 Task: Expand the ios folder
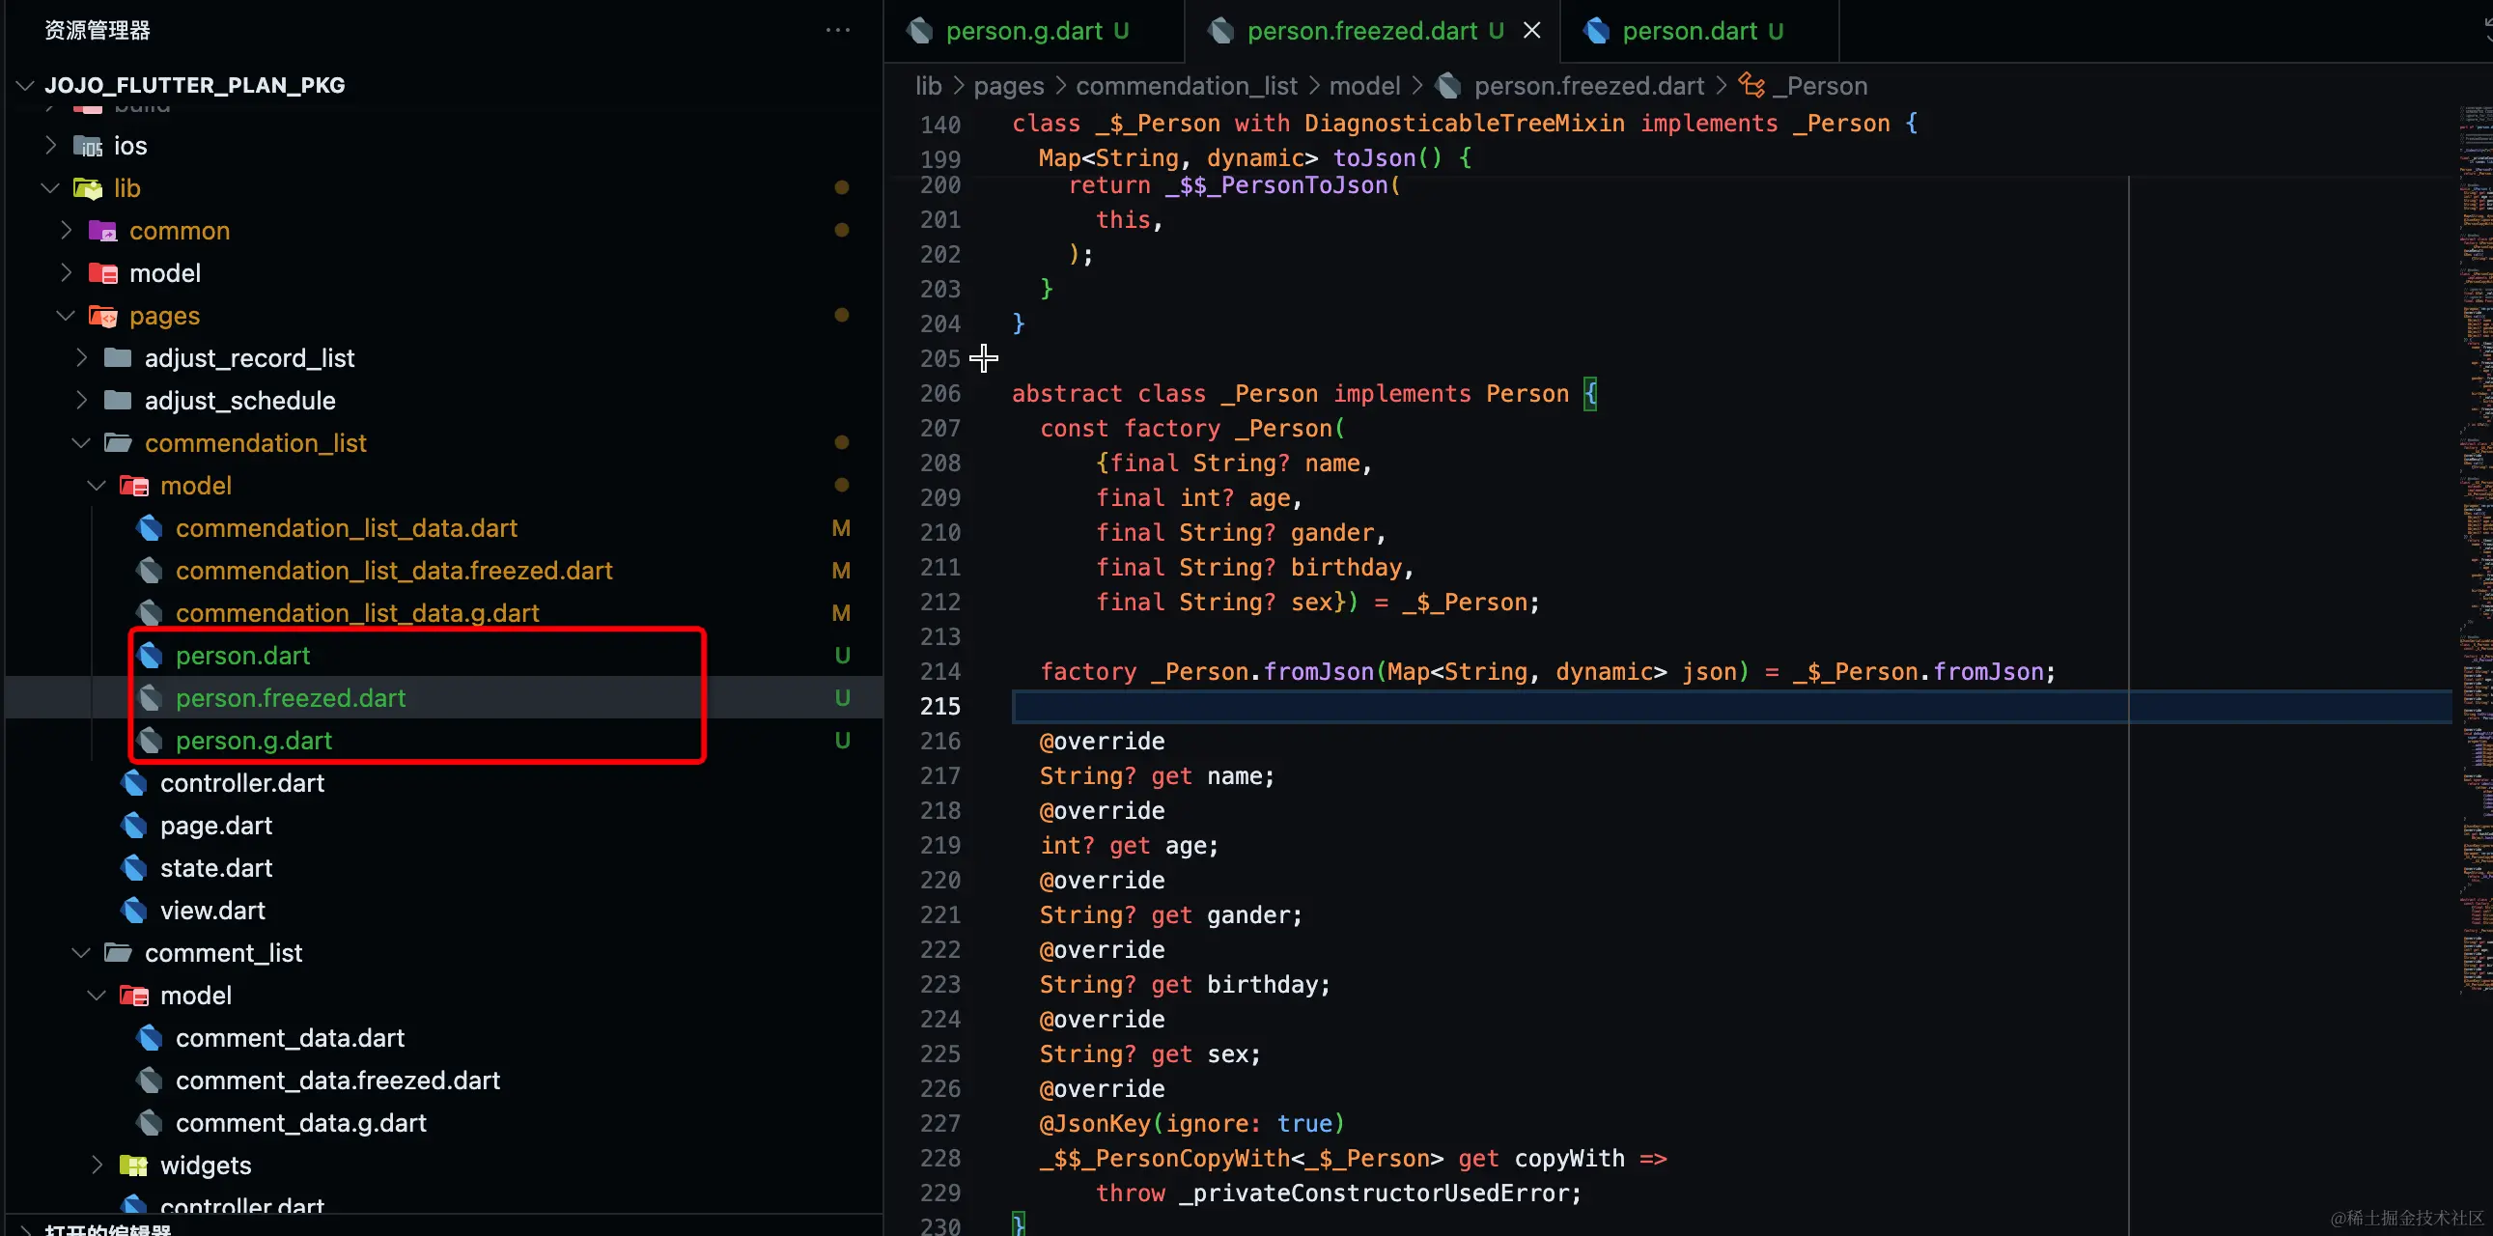50,145
